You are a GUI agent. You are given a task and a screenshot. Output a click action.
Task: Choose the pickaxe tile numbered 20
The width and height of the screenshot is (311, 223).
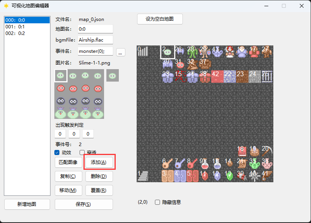[267, 151]
